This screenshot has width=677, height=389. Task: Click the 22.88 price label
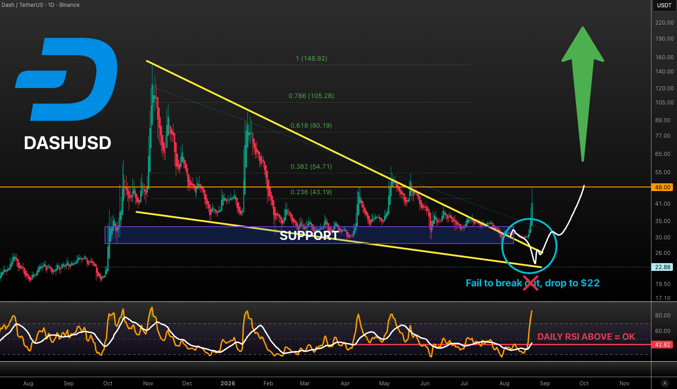(663, 267)
